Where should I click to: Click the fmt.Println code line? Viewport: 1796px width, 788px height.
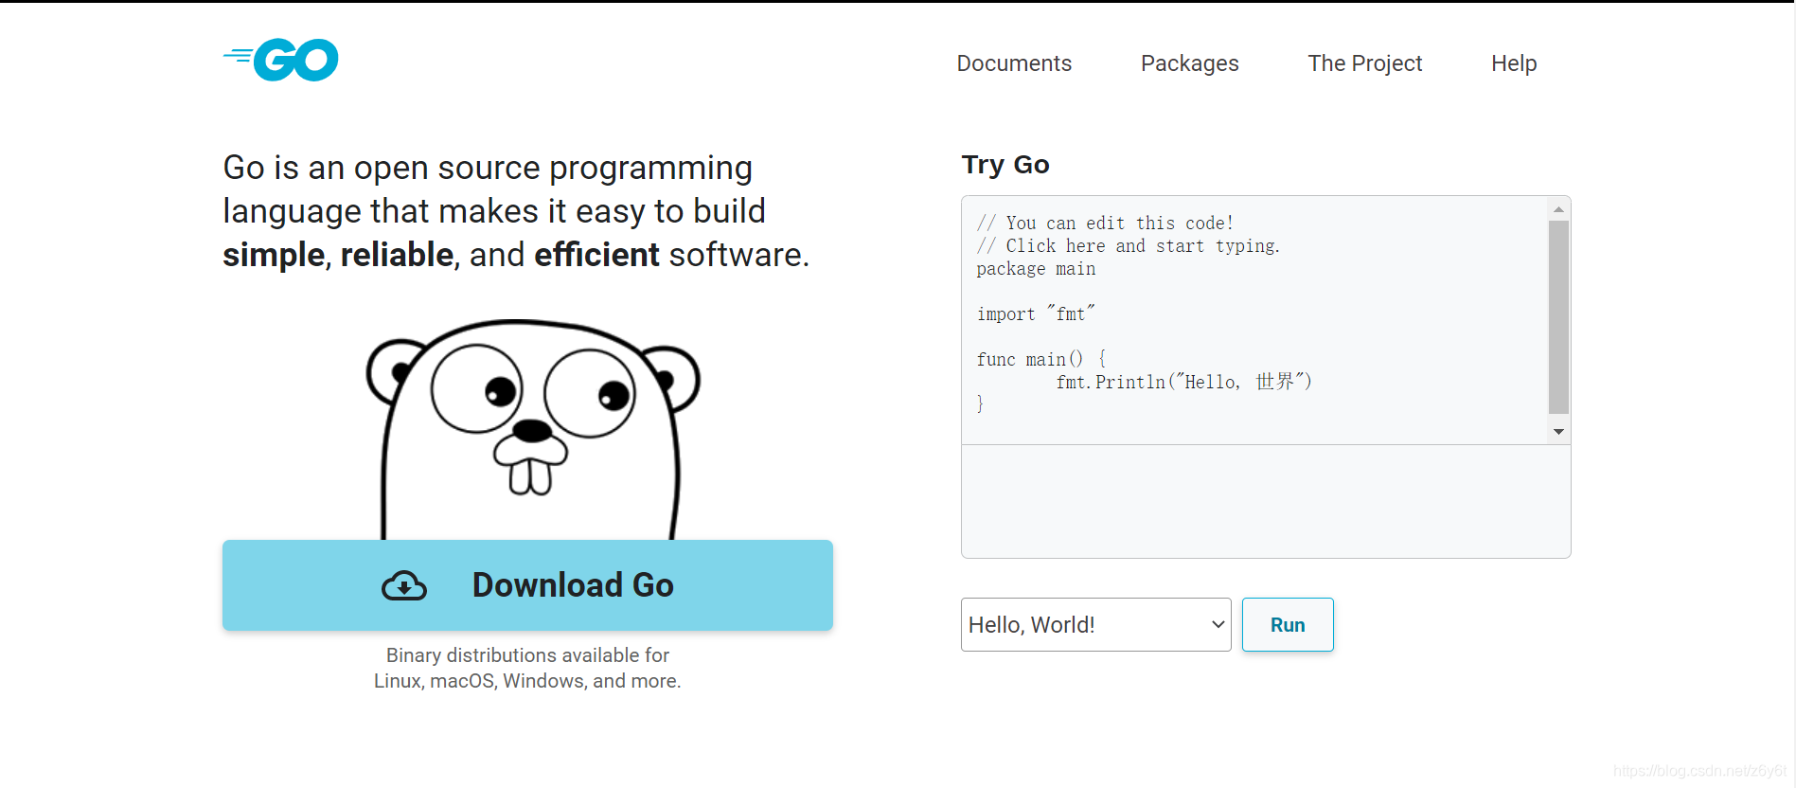click(1183, 382)
